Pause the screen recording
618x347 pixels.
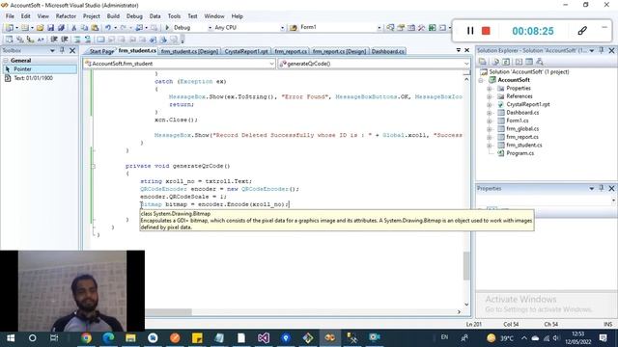pos(470,31)
